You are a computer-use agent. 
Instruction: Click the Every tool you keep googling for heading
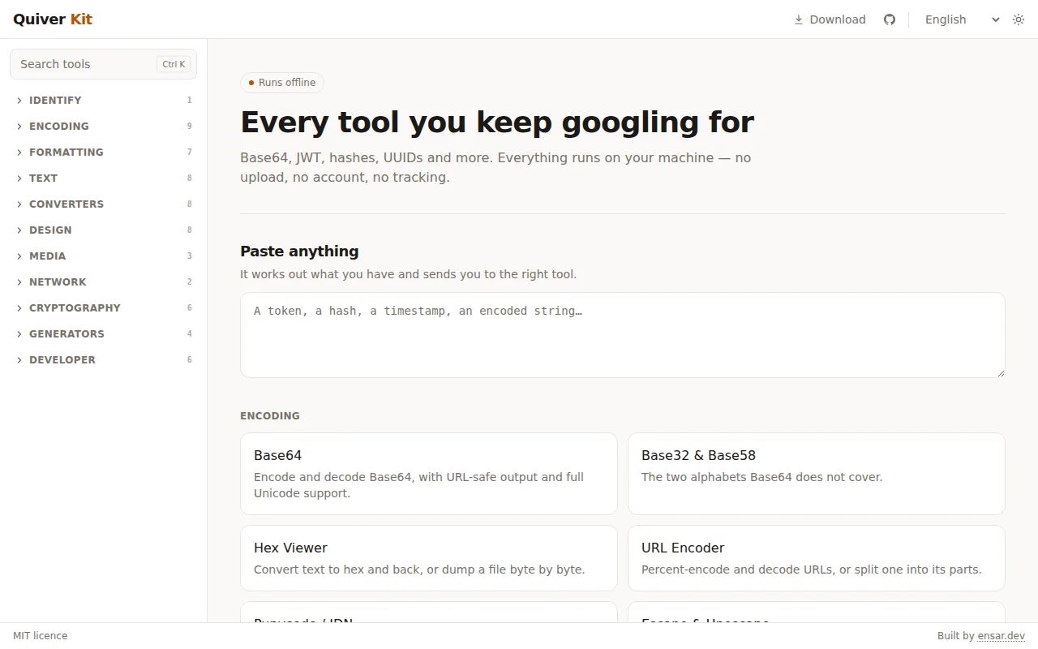pyautogui.click(x=497, y=122)
